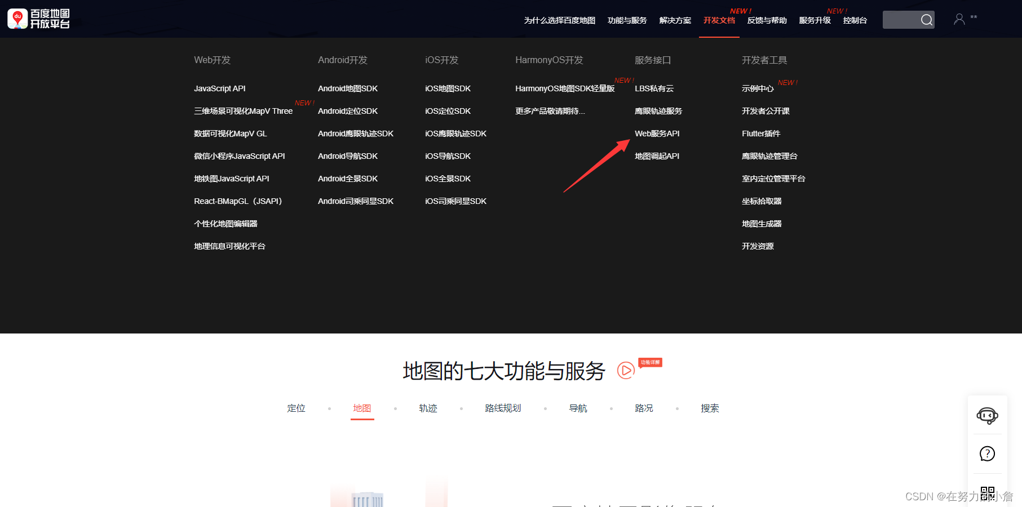The image size is (1022, 507).
Task: Switch to the 路况 tab
Action: point(644,408)
